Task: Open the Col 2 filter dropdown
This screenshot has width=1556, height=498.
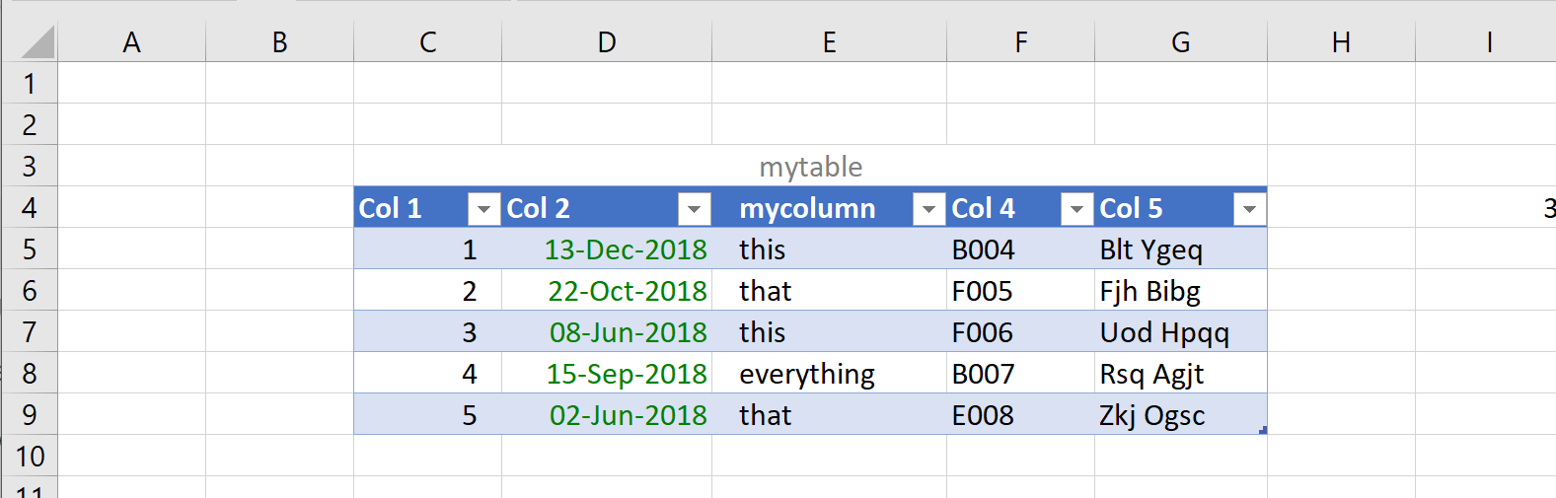Action: 694,209
